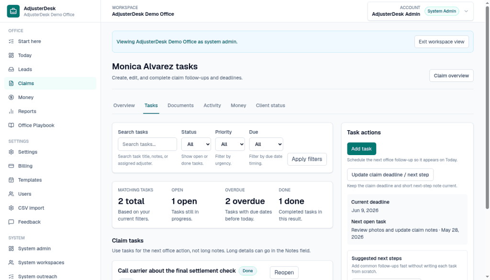
Task: Open the Money tab
Action: (238, 105)
